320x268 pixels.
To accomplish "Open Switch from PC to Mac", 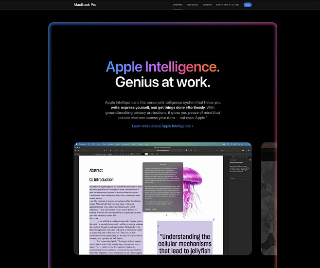I will click(x=228, y=5).
